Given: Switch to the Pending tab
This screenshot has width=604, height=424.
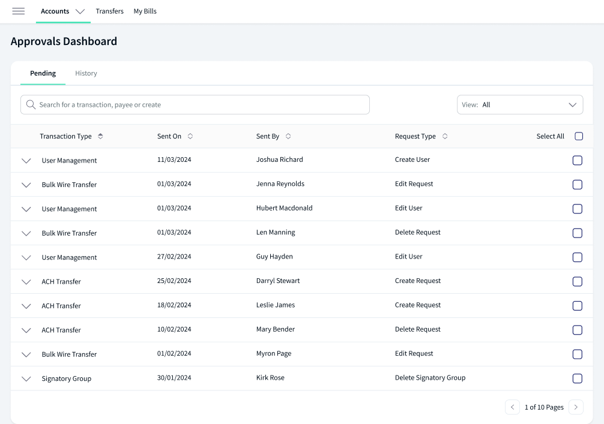Looking at the screenshot, I should (43, 73).
